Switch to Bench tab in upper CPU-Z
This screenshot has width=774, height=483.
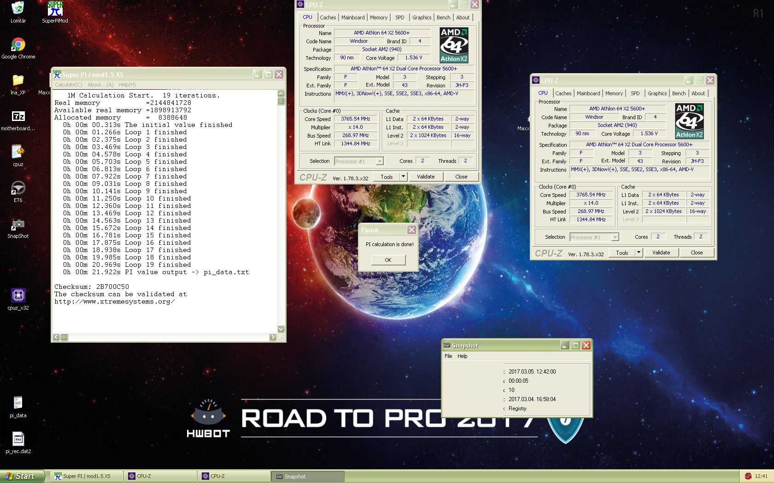pyautogui.click(x=444, y=17)
